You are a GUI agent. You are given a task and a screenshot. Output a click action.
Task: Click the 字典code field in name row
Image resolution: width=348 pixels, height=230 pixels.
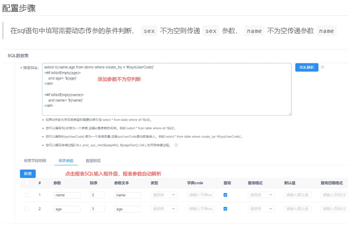pyautogui.click(x=200, y=195)
